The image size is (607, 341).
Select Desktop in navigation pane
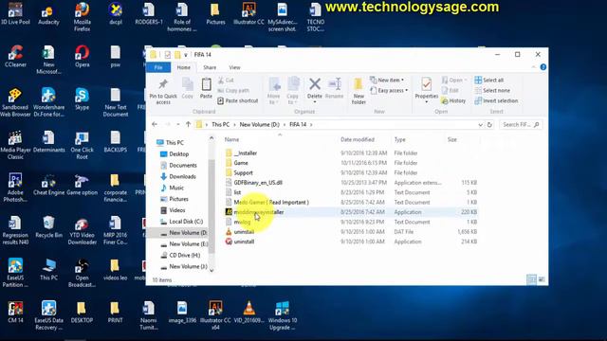178,153
